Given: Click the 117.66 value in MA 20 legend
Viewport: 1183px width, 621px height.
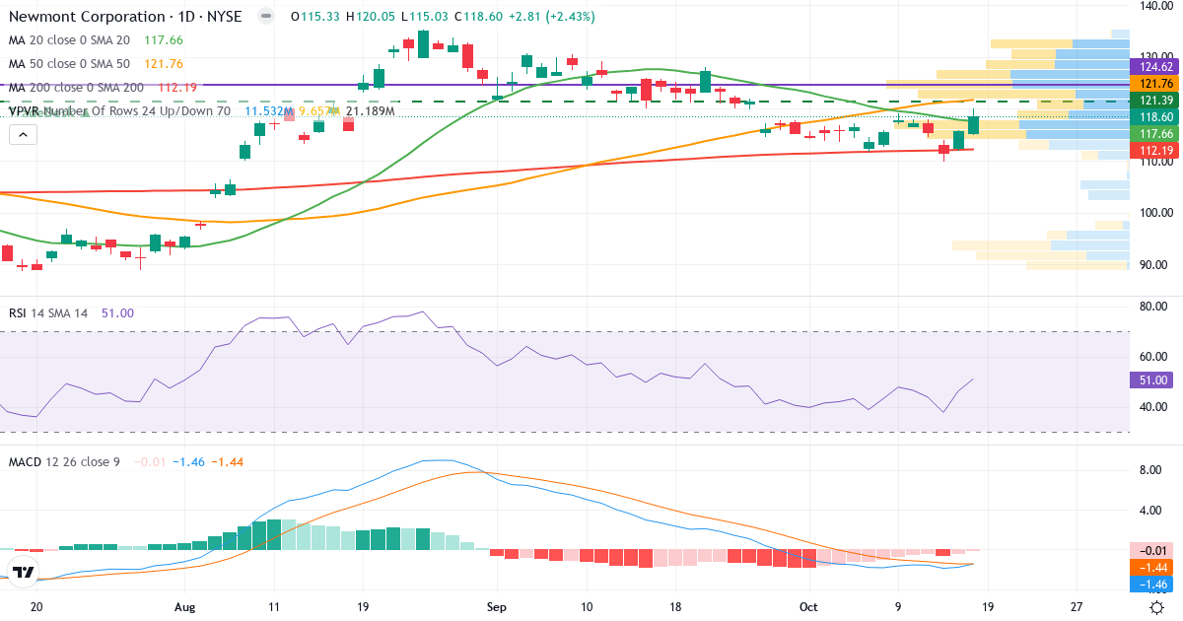Looking at the screenshot, I should pyautogui.click(x=163, y=40).
